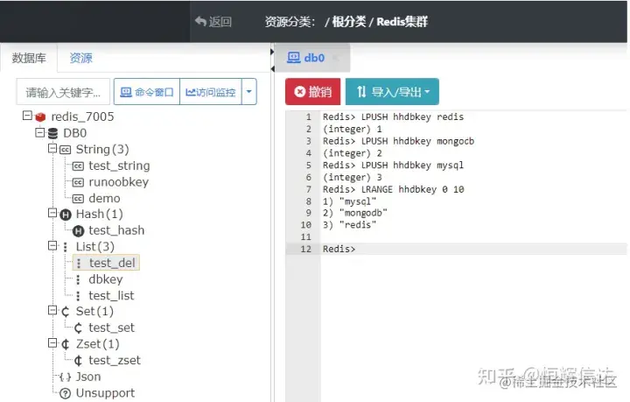630x402 pixels.
Task: Click the keyword search input field
Action: tap(63, 92)
